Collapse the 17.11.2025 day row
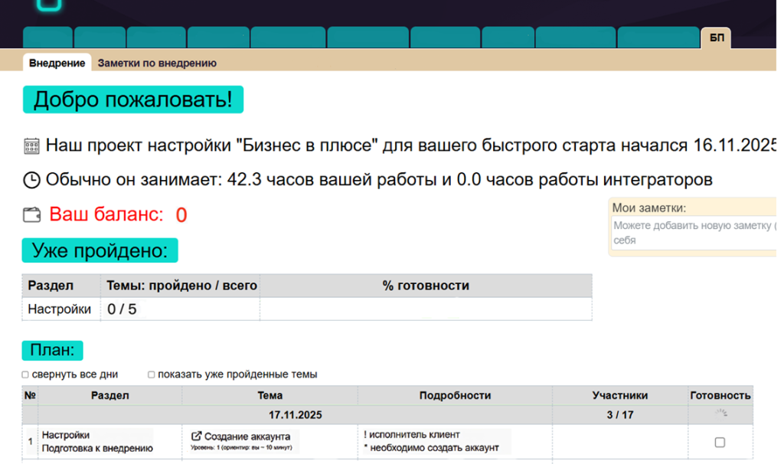Image resolution: width=784 pixels, height=464 pixels. pos(295,415)
